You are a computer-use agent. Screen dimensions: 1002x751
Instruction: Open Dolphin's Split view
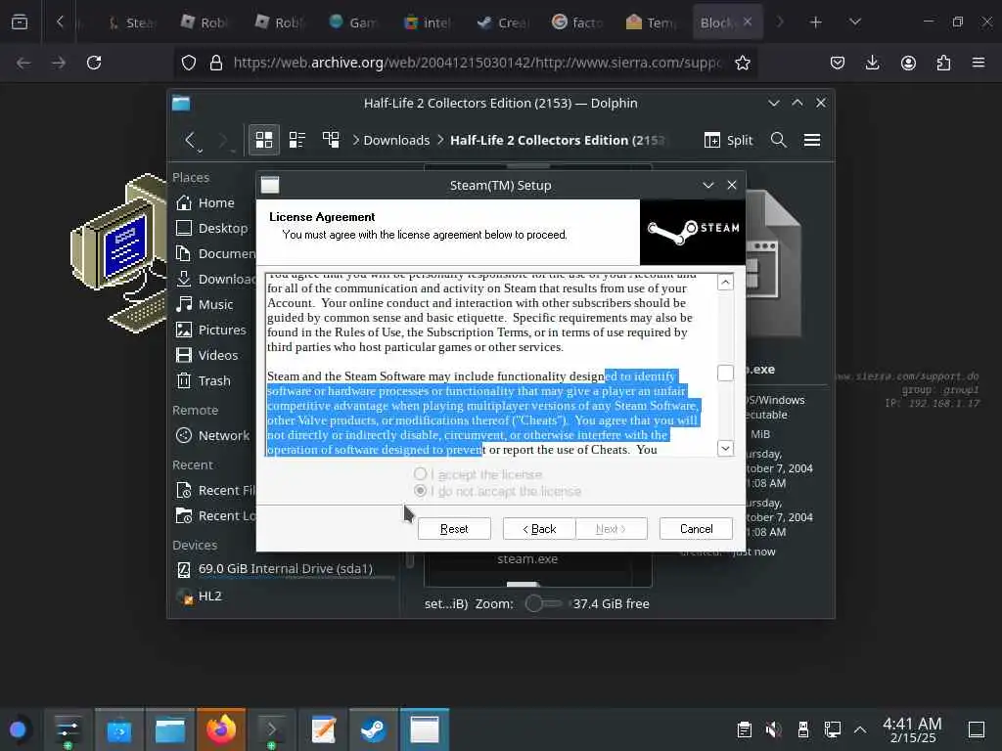click(x=728, y=140)
